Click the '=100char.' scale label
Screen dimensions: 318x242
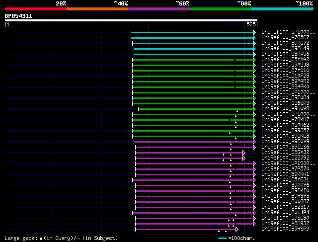pos(241,238)
